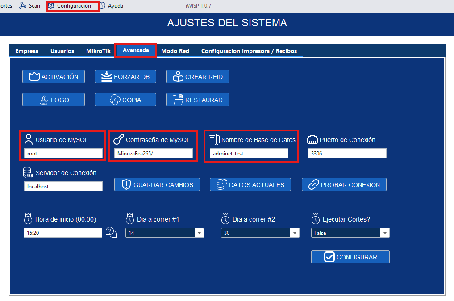Test connection with PROBAR CONEXION

point(344,185)
